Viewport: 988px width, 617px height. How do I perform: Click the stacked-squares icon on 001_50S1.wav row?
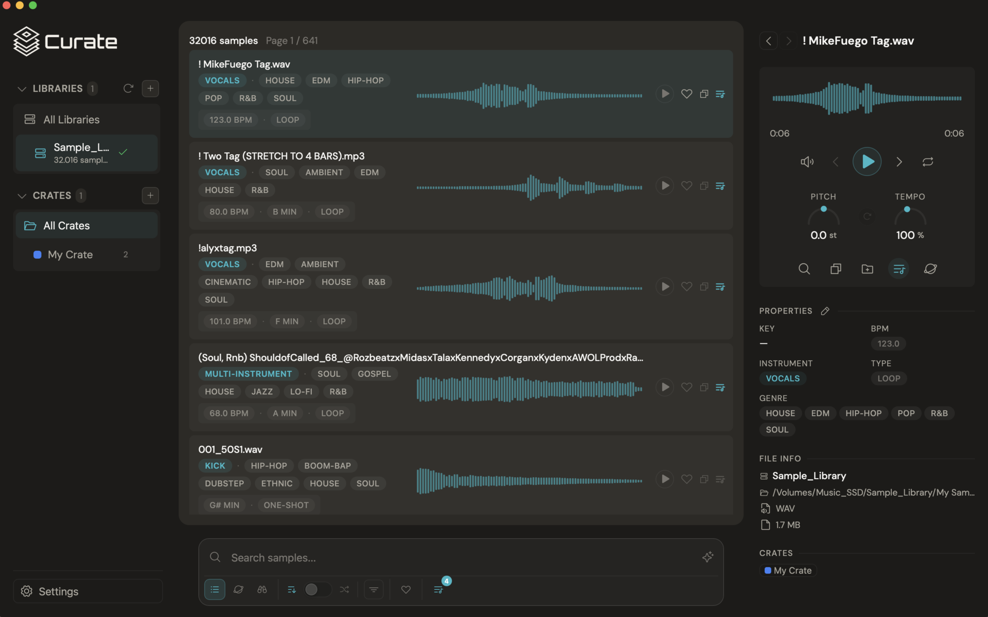pos(704,479)
